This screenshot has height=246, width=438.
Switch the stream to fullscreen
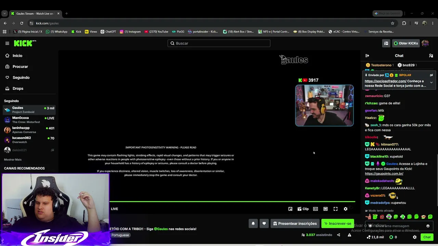pos(336,209)
